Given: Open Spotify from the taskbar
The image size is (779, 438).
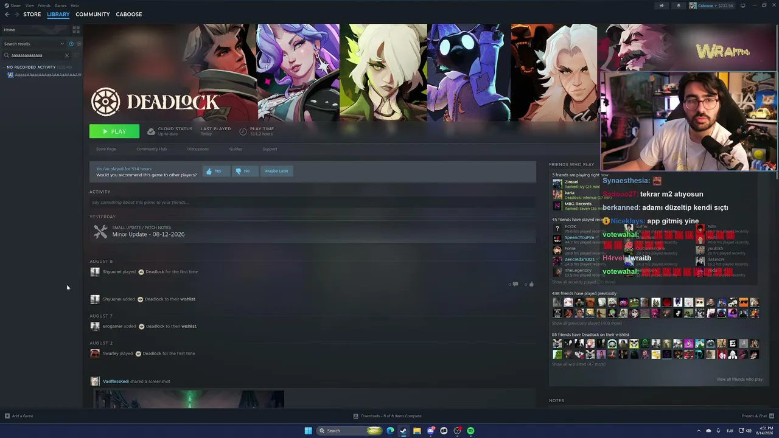Looking at the screenshot, I should point(470,431).
